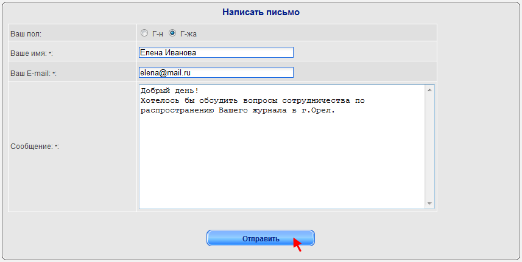Viewport: 522px width, 262px height.
Task: Click the Ваш E-mail label
Action: pos(34,74)
